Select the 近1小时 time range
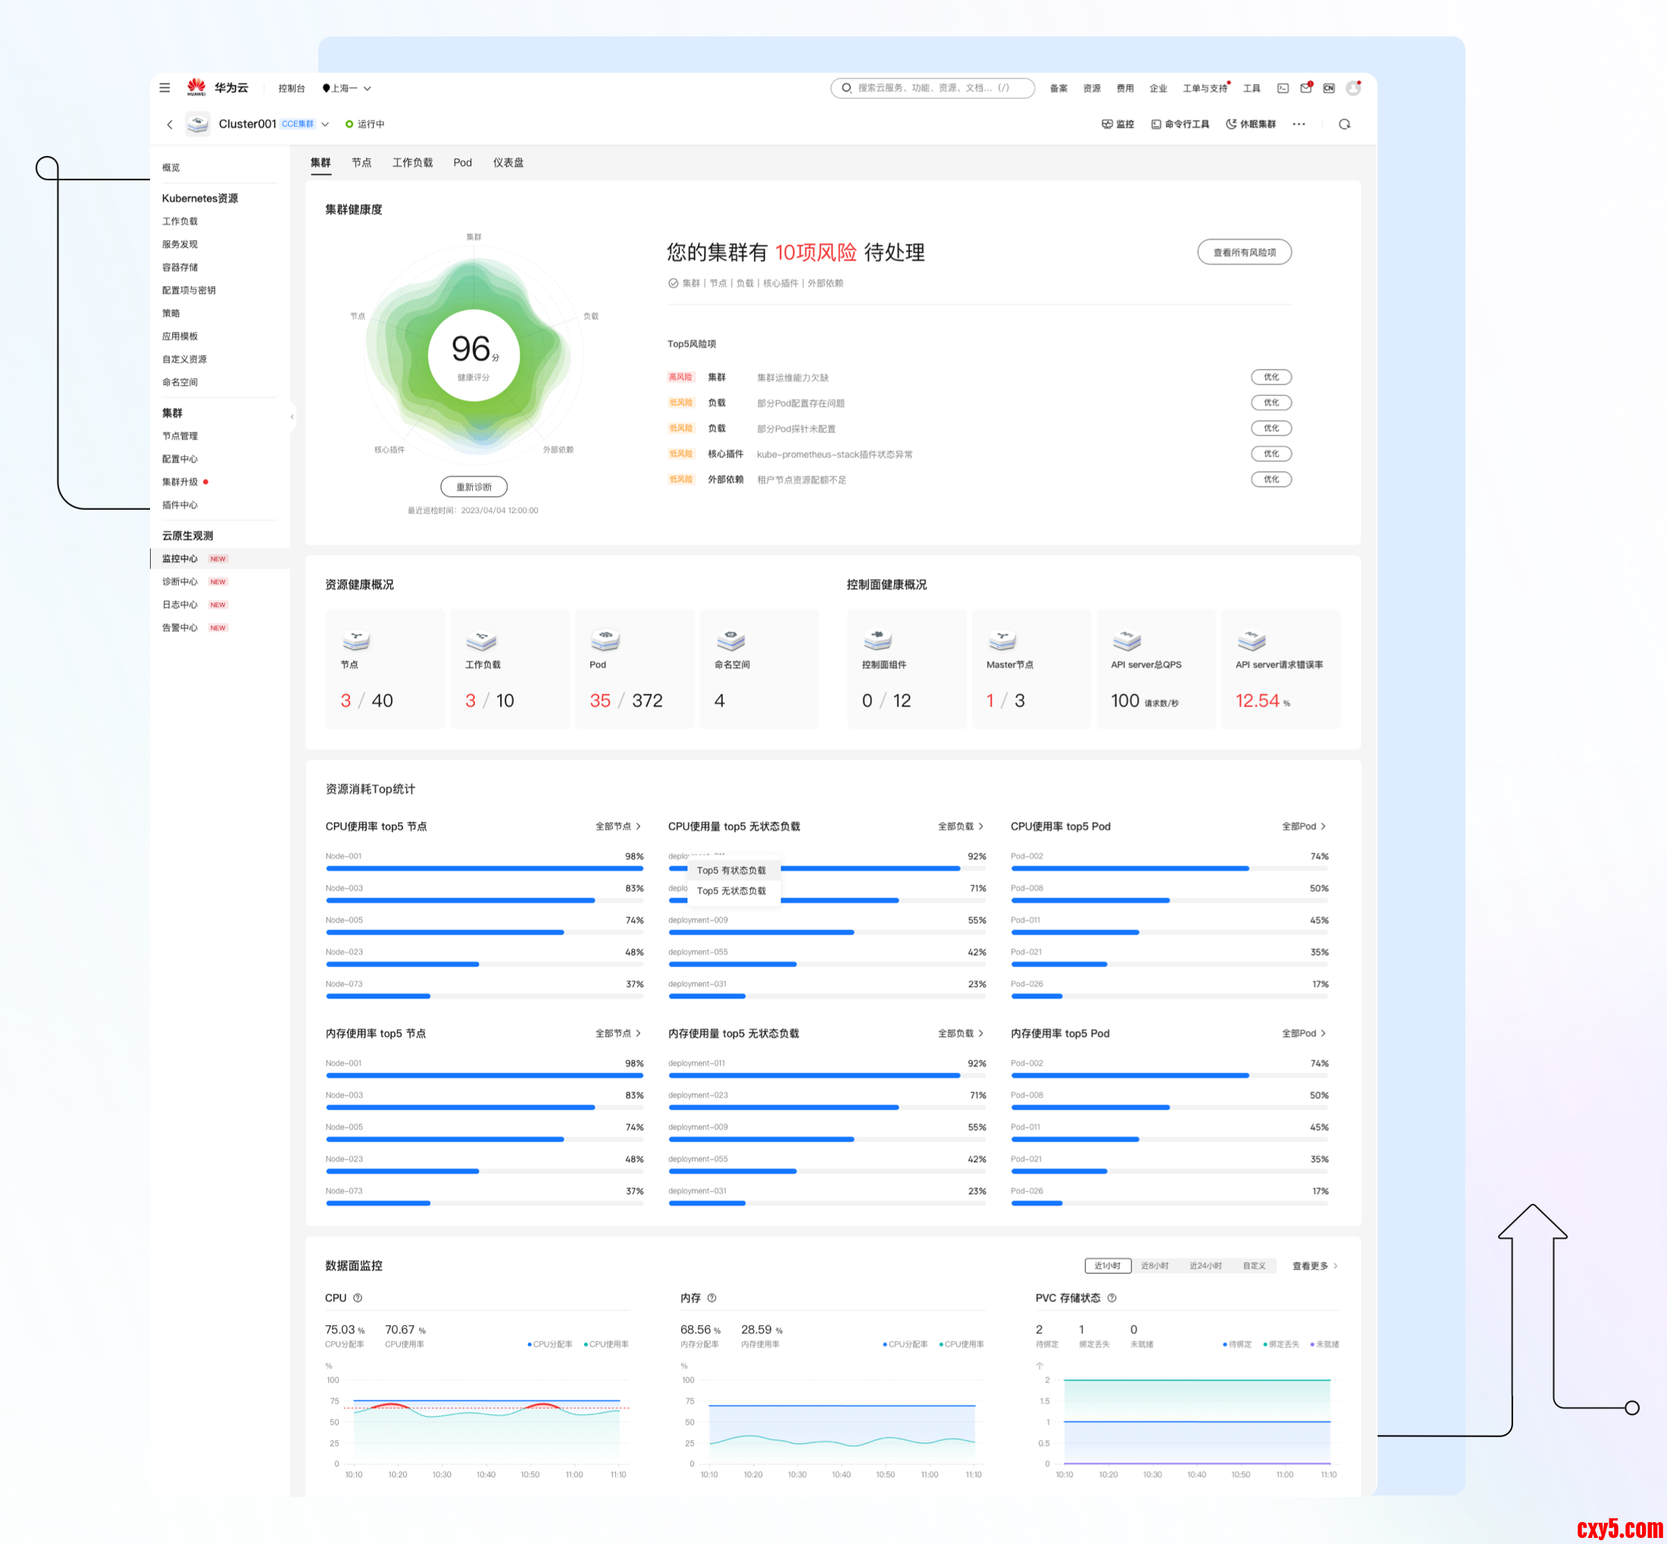1667x1544 pixels. tap(1107, 1266)
